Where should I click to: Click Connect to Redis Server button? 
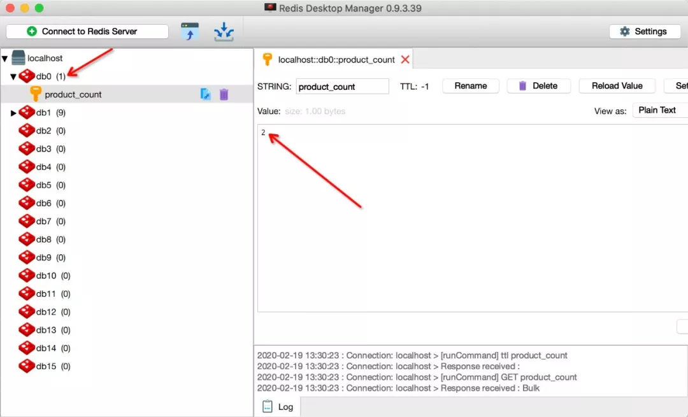(87, 31)
